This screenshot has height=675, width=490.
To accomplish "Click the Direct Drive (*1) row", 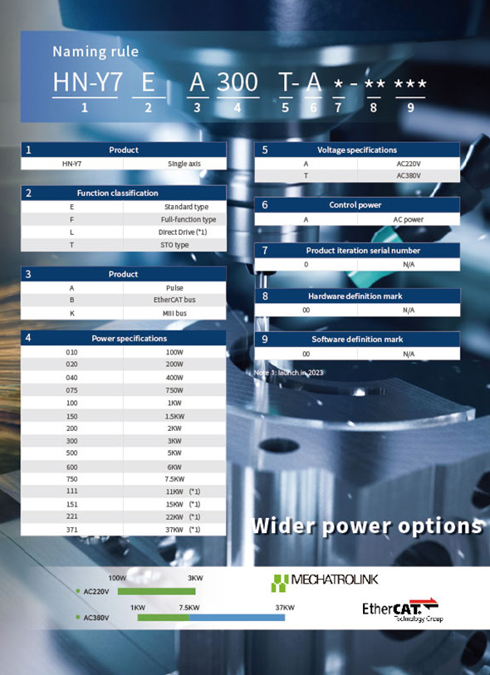I will point(124,232).
